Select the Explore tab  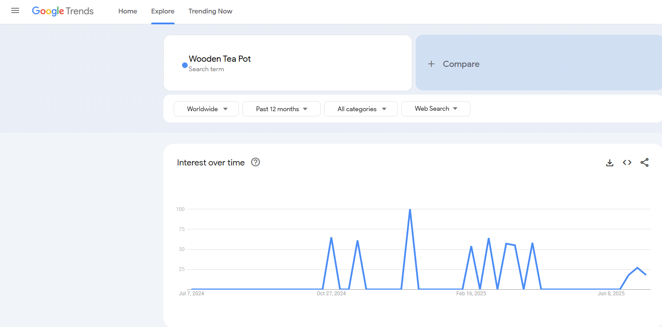[163, 11]
